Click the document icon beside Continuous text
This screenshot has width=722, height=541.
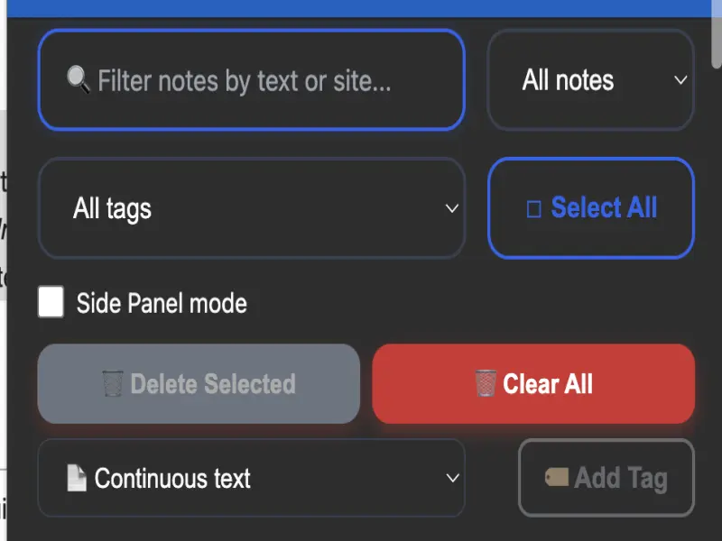(77, 478)
